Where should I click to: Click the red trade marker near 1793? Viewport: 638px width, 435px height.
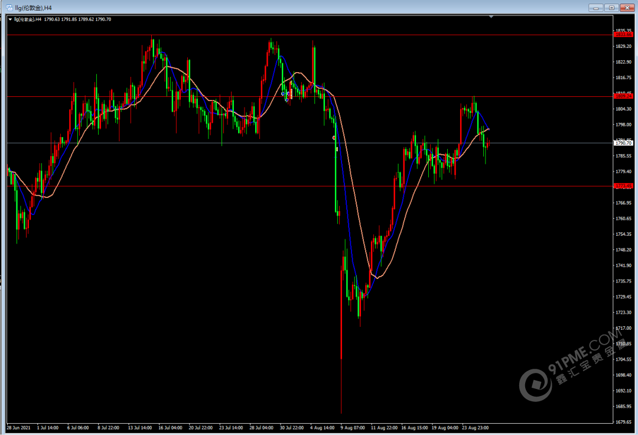[334, 138]
